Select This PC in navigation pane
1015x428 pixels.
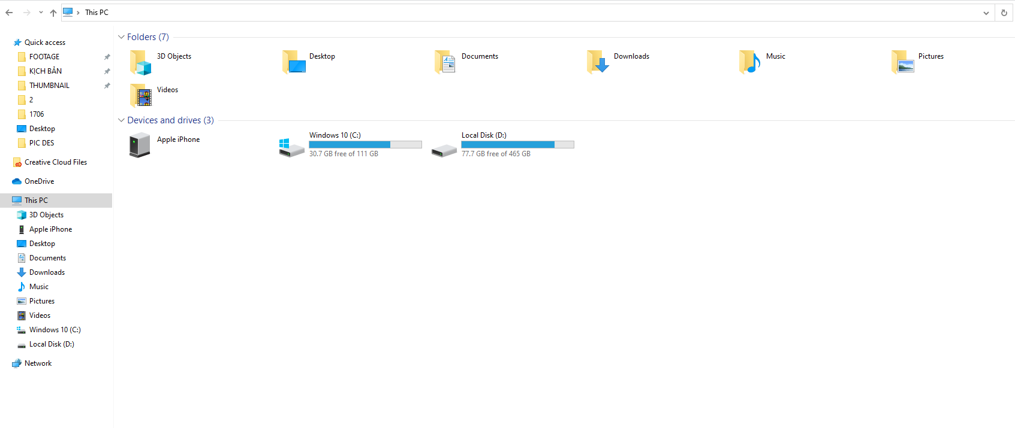56,201
